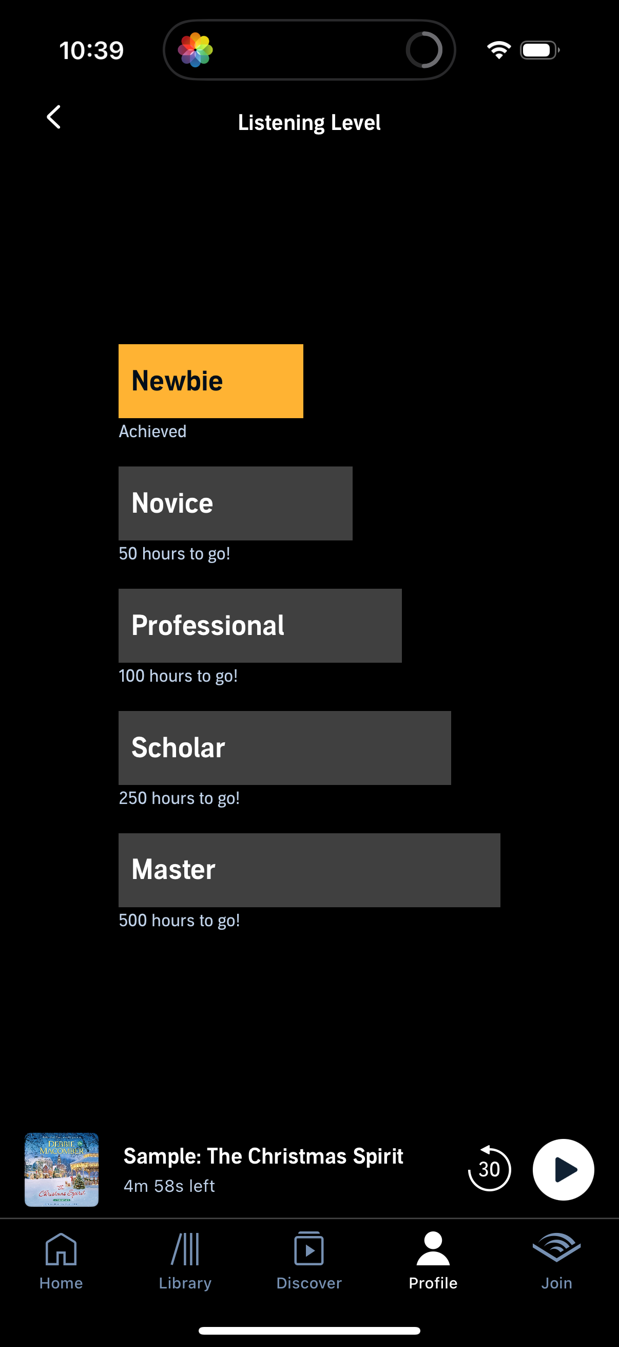The height and width of the screenshot is (1347, 619).
Task: Rewind 30 seconds in the mini player
Action: (489, 1170)
